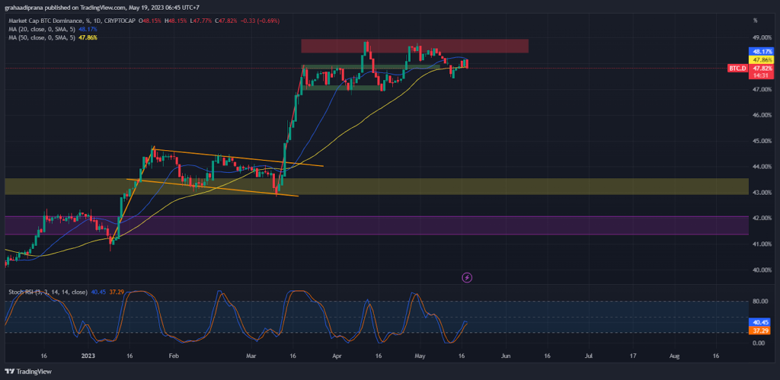The height and width of the screenshot is (380, 780).
Task: Click the Jun label on time axis
Action: 507,356
